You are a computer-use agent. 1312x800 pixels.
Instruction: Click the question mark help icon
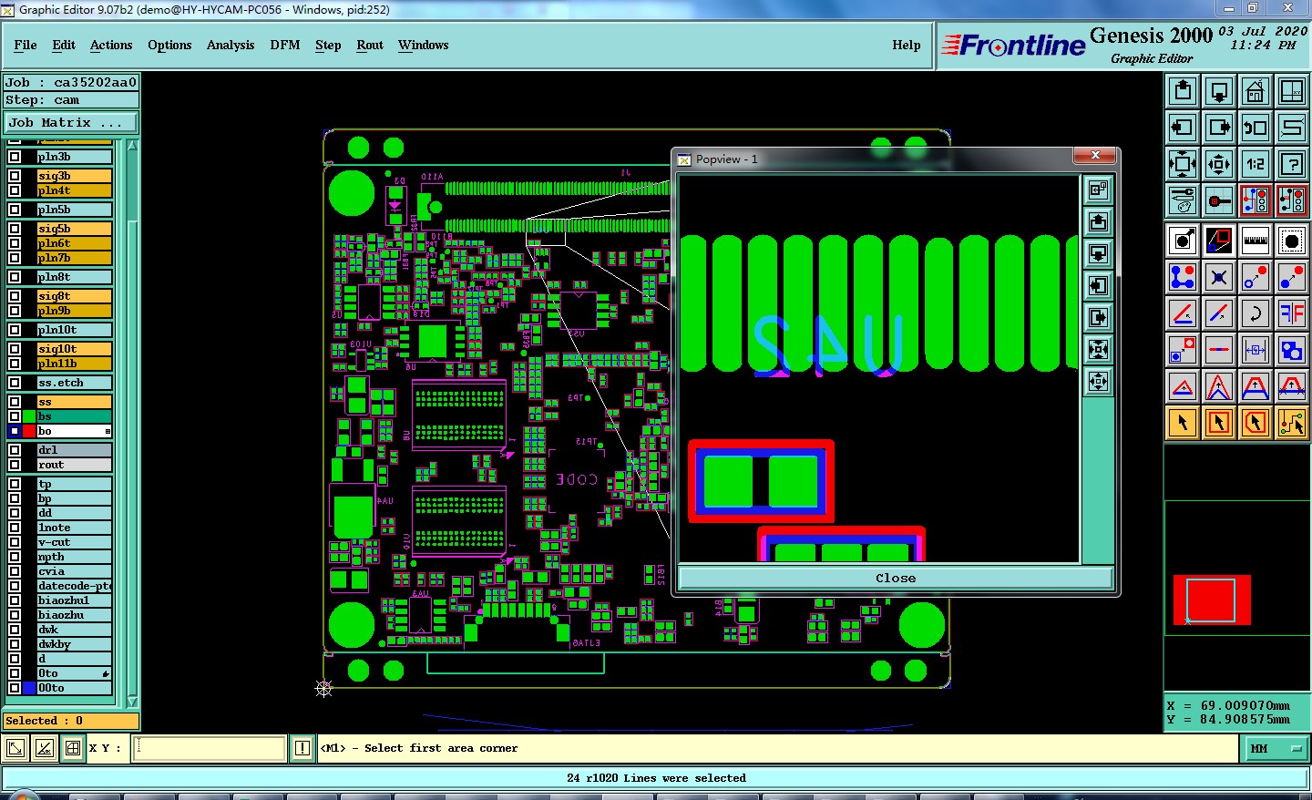coord(1292,164)
